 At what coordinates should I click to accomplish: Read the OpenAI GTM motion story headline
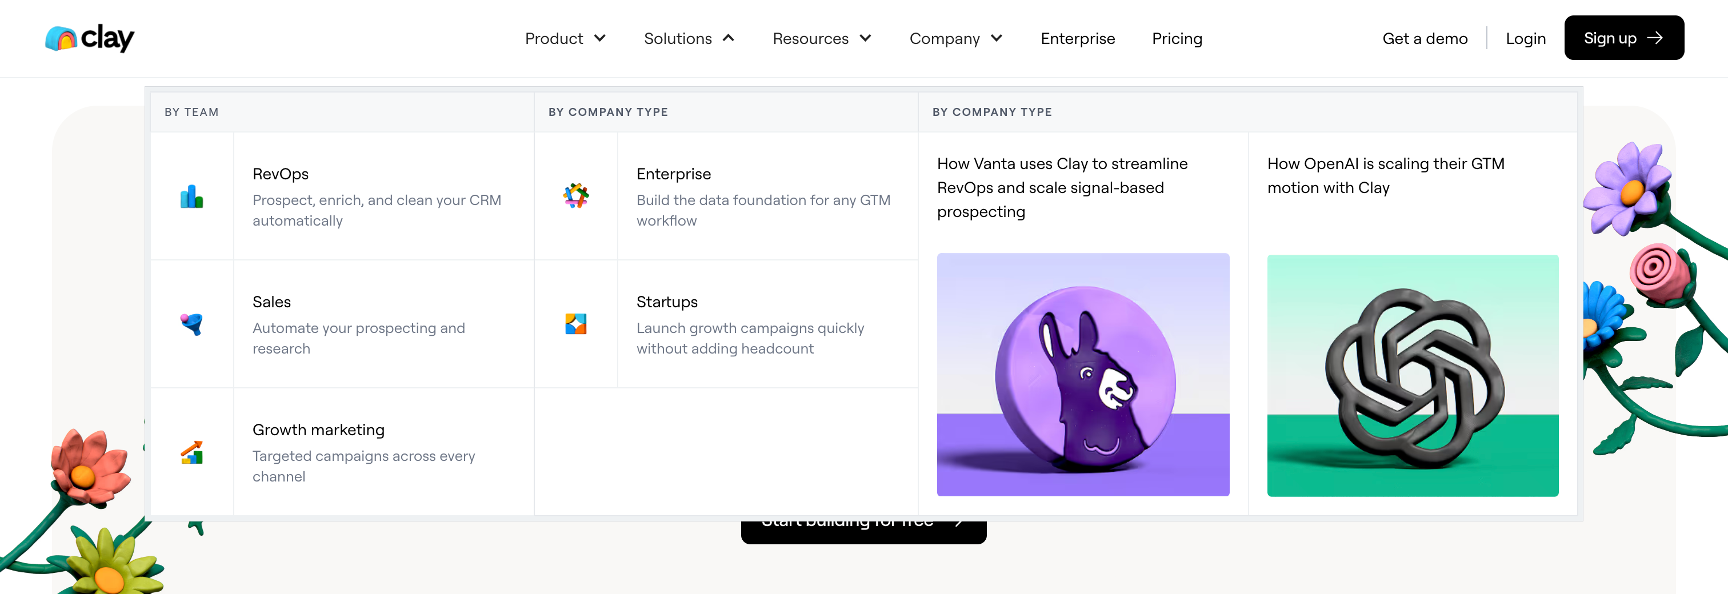point(1385,176)
